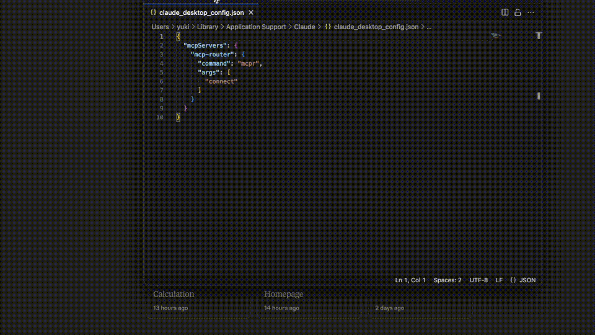This screenshot has width=595, height=335.
Task: Click line number 5 in the gutter
Action: 161,73
